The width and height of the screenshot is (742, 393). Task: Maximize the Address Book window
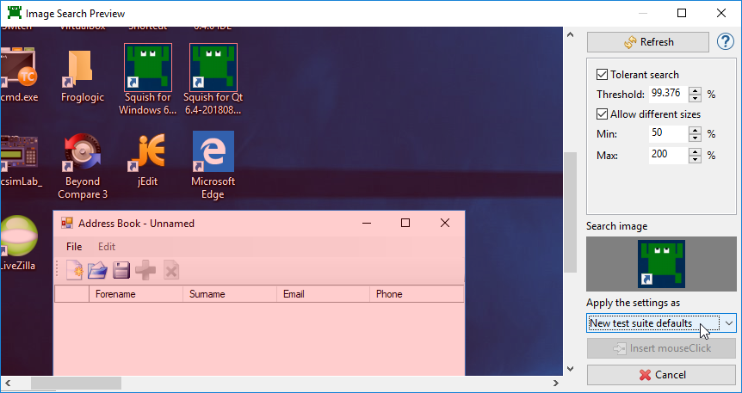click(x=405, y=223)
